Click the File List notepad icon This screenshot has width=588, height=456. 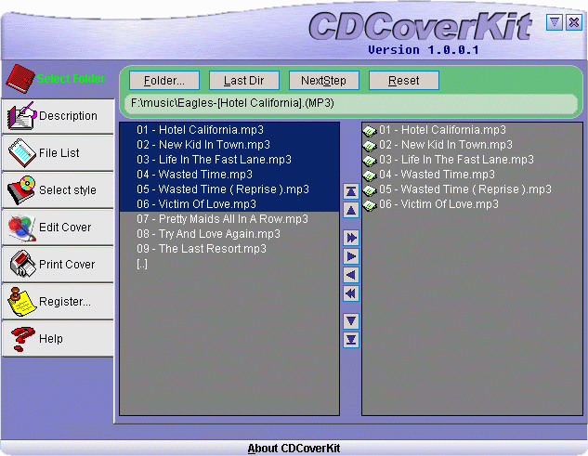tap(21, 152)
